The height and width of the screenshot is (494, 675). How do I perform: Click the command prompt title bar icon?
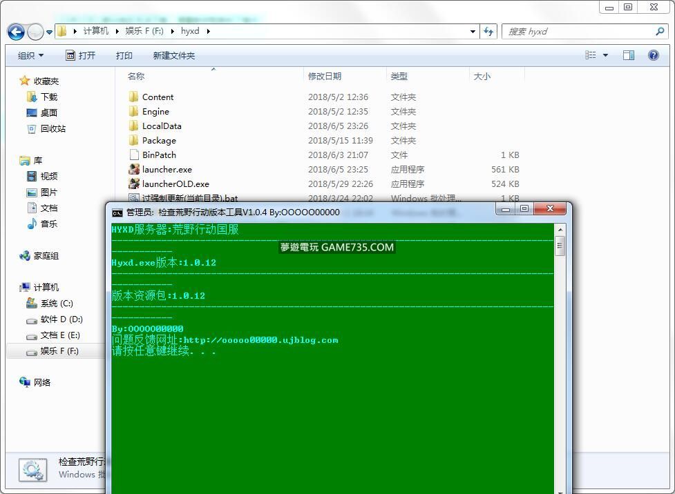pos(117,213)
